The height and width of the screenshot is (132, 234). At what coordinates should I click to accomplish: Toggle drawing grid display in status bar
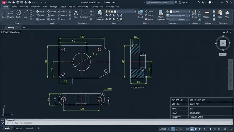(x=169, y=129)
